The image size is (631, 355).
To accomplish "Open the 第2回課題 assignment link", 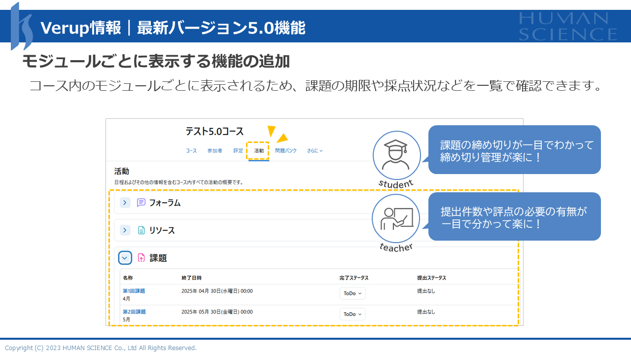I will [x=134, y=312].
